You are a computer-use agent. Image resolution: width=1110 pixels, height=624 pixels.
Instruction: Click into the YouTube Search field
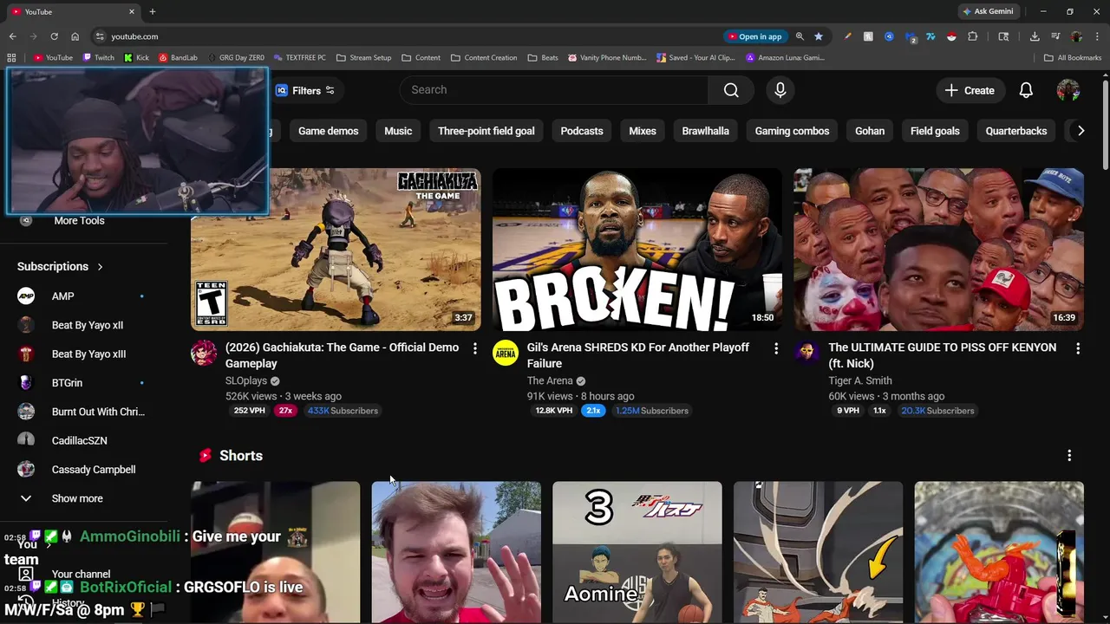pos(554,90)
